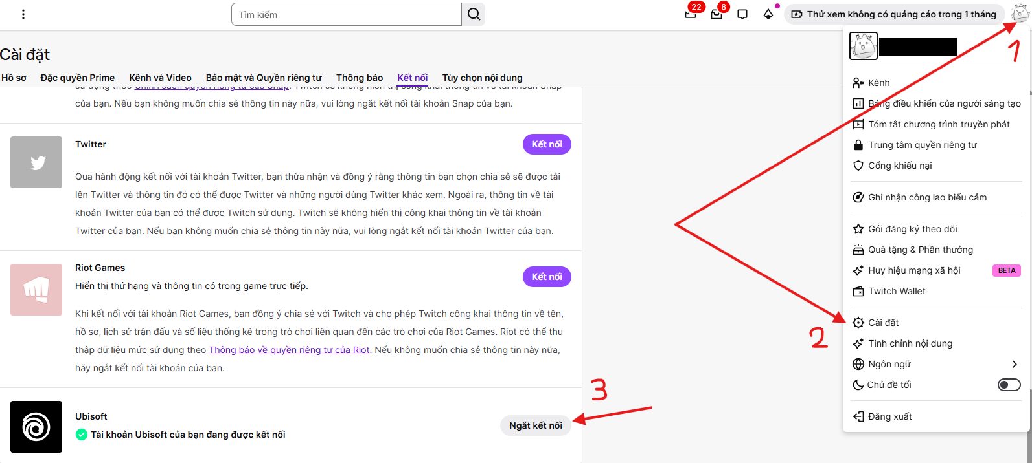1032x463 pixels.
Task: Open the Kênh và Video tab
Action: 160,78
